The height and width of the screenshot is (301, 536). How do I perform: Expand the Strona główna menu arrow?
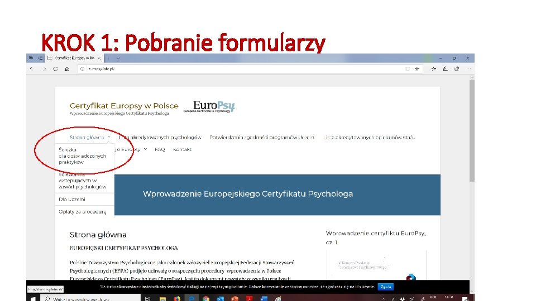coord(109,137)
